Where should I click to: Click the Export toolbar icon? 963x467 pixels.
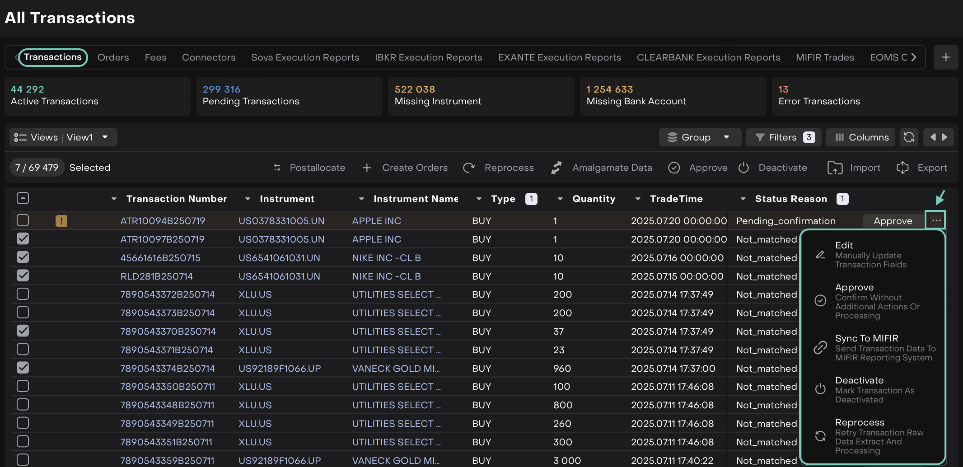click(x=902, y=168)
